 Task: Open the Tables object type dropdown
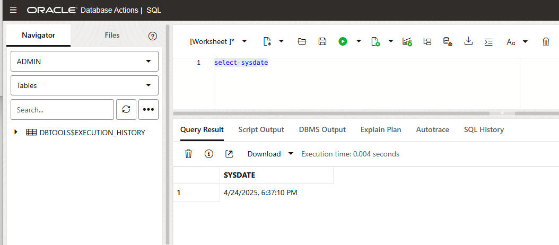[x=84, y=85]
